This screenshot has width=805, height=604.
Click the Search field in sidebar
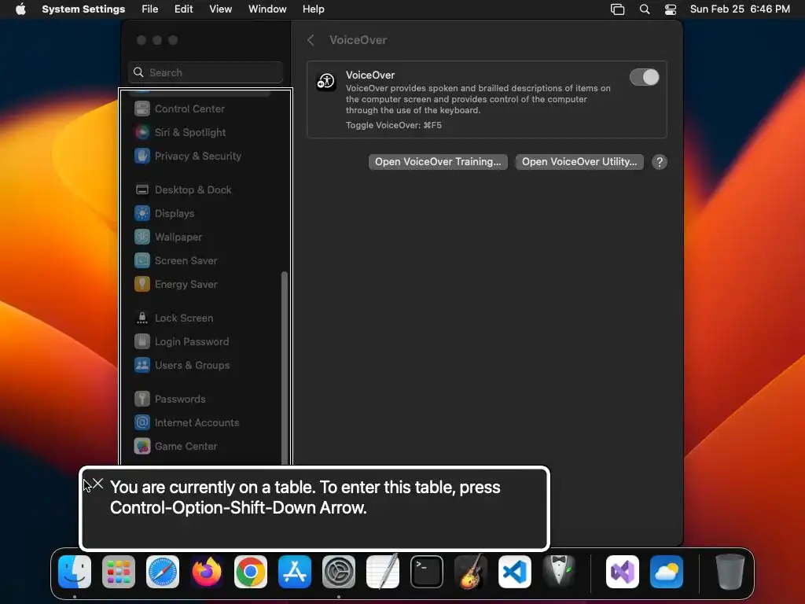(205, 72)
